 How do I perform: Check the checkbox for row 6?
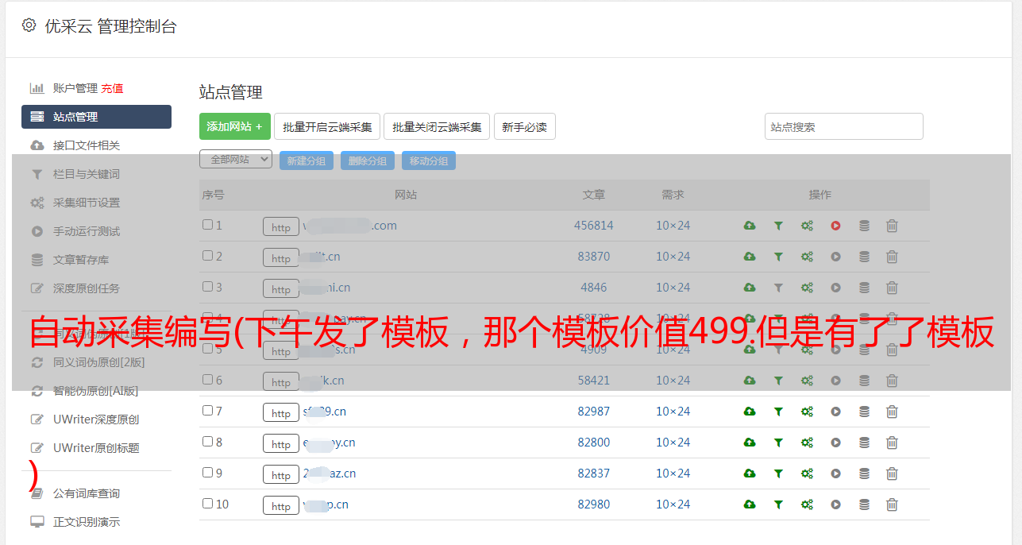click(x=207, y=380)
